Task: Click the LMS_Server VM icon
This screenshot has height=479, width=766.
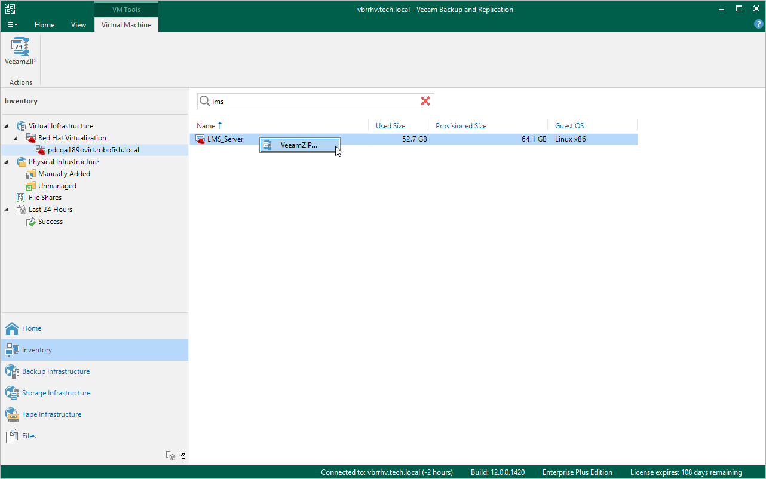Action: point(201,139)
